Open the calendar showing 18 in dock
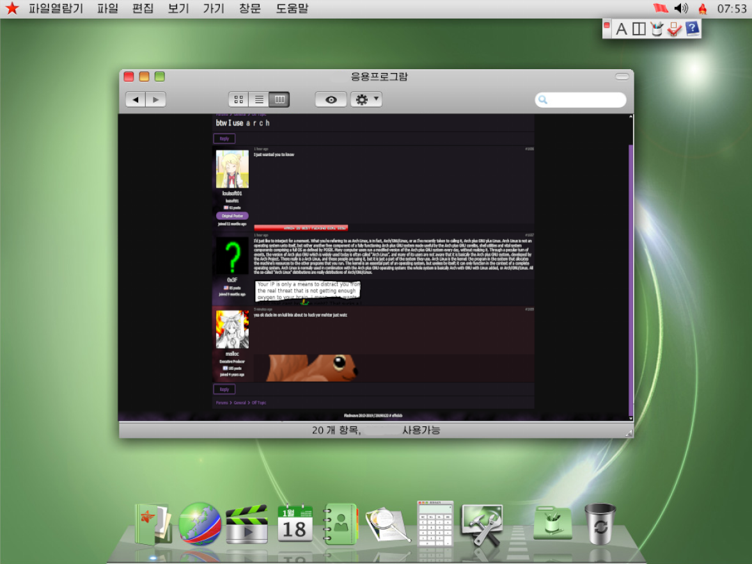 (x=295, y=523)
